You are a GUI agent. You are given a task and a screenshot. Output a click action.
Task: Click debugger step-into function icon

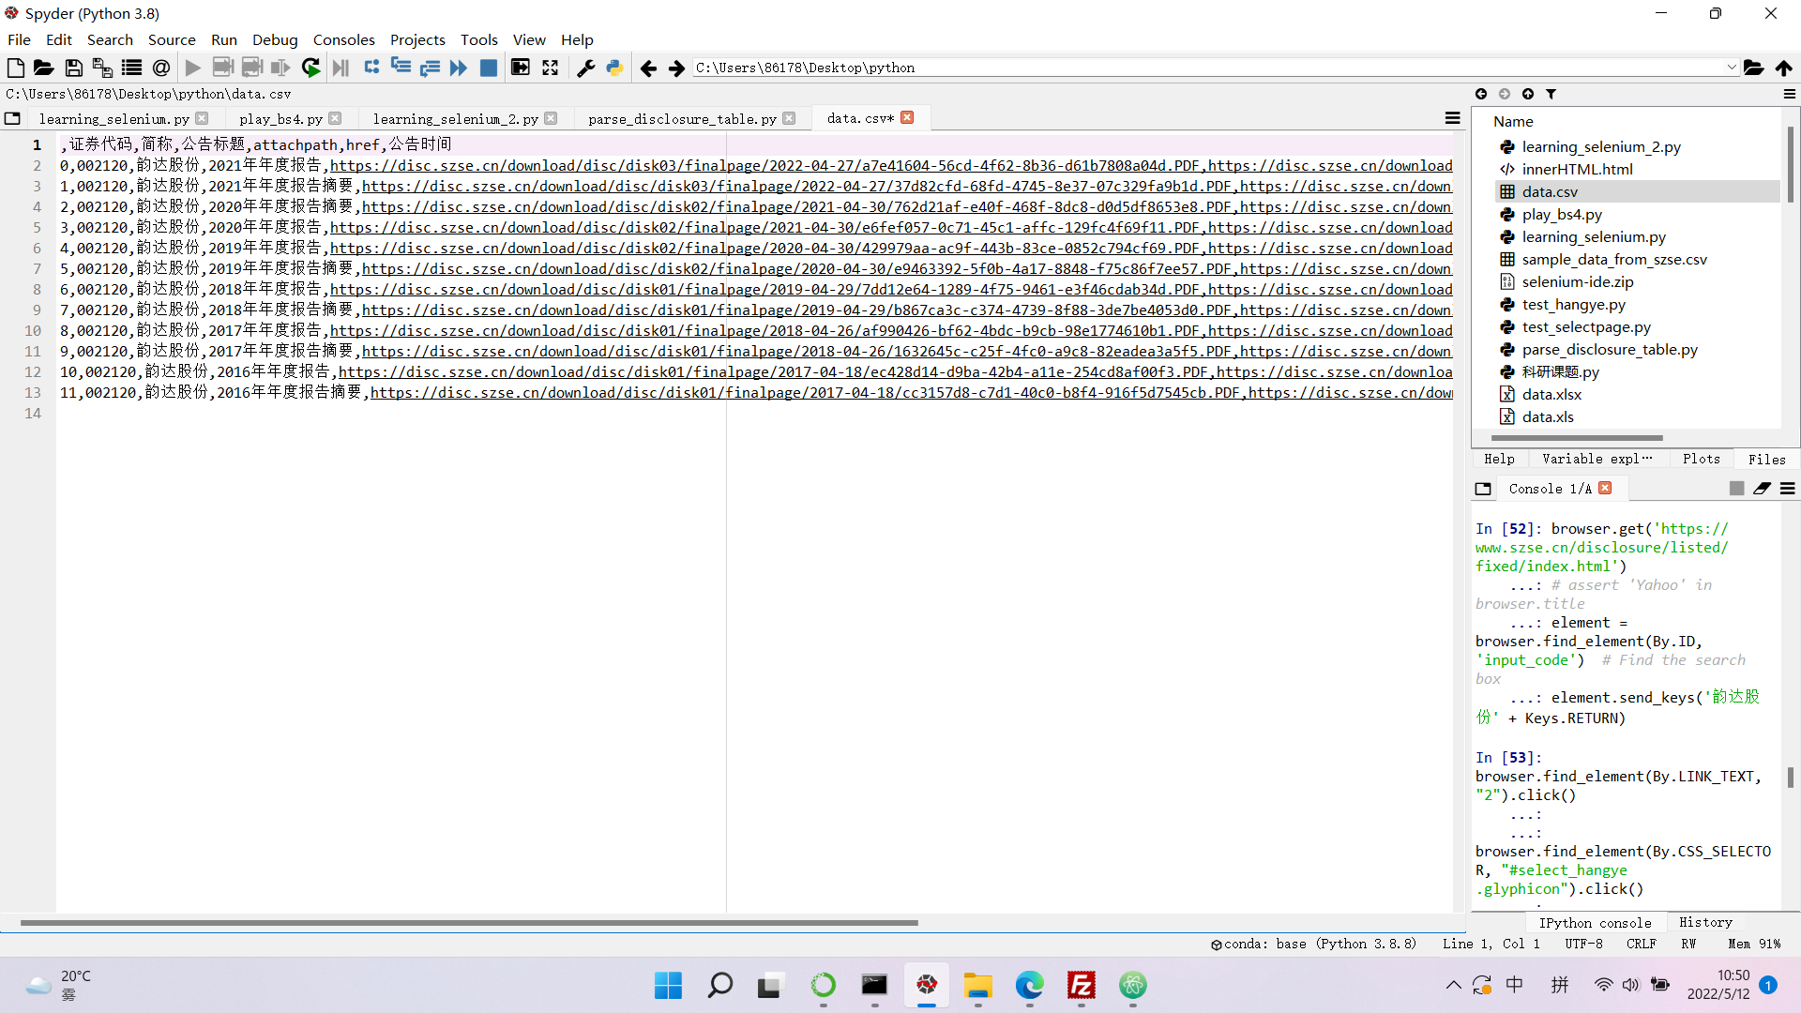coord(401,68)
